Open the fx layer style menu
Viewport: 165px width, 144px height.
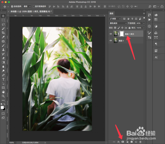118,142
